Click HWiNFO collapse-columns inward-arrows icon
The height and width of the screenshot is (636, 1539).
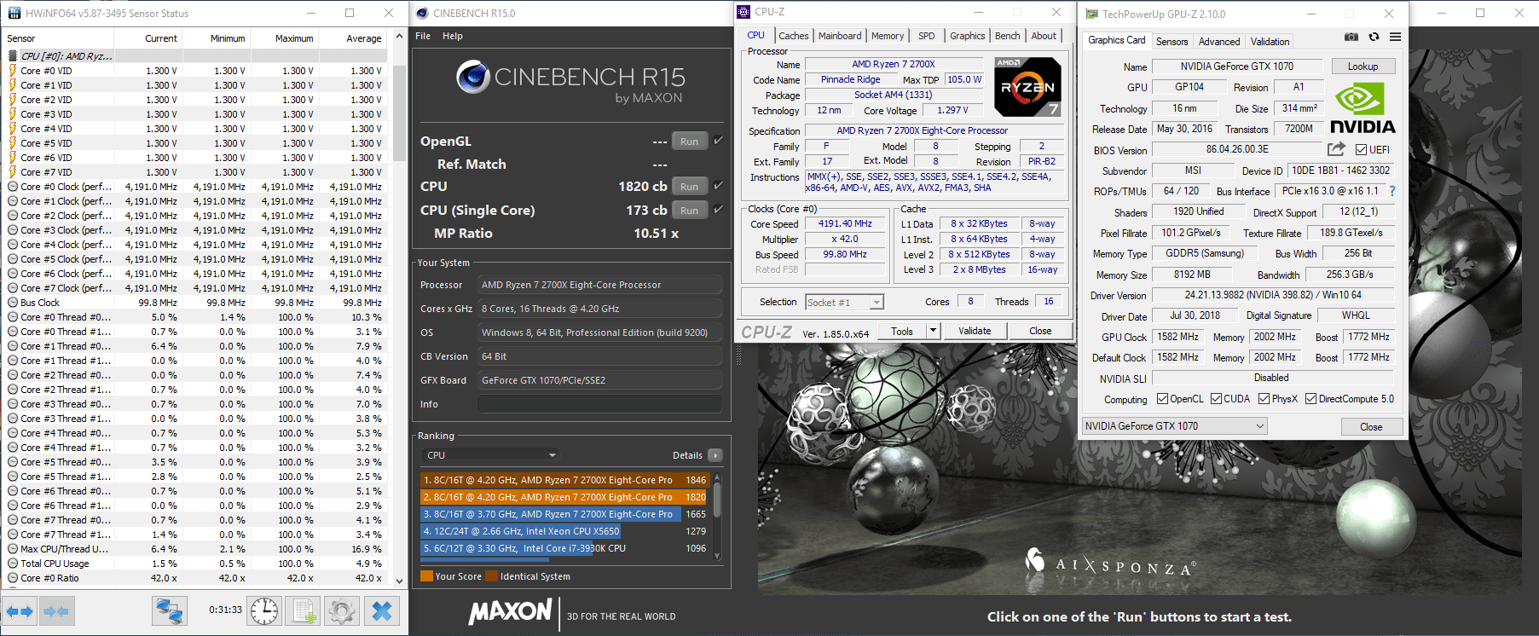tap(55, 611)
